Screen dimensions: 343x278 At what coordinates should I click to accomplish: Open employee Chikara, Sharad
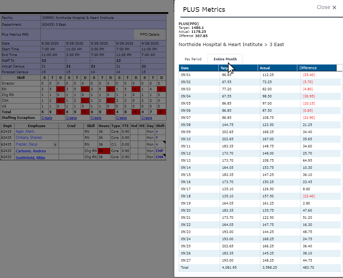(29, 138)
